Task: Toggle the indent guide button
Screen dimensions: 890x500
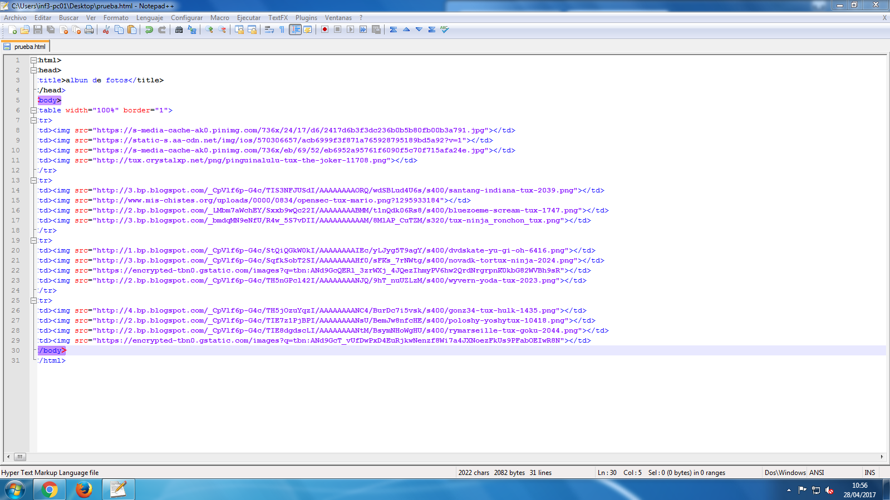Action: [295, 29]
